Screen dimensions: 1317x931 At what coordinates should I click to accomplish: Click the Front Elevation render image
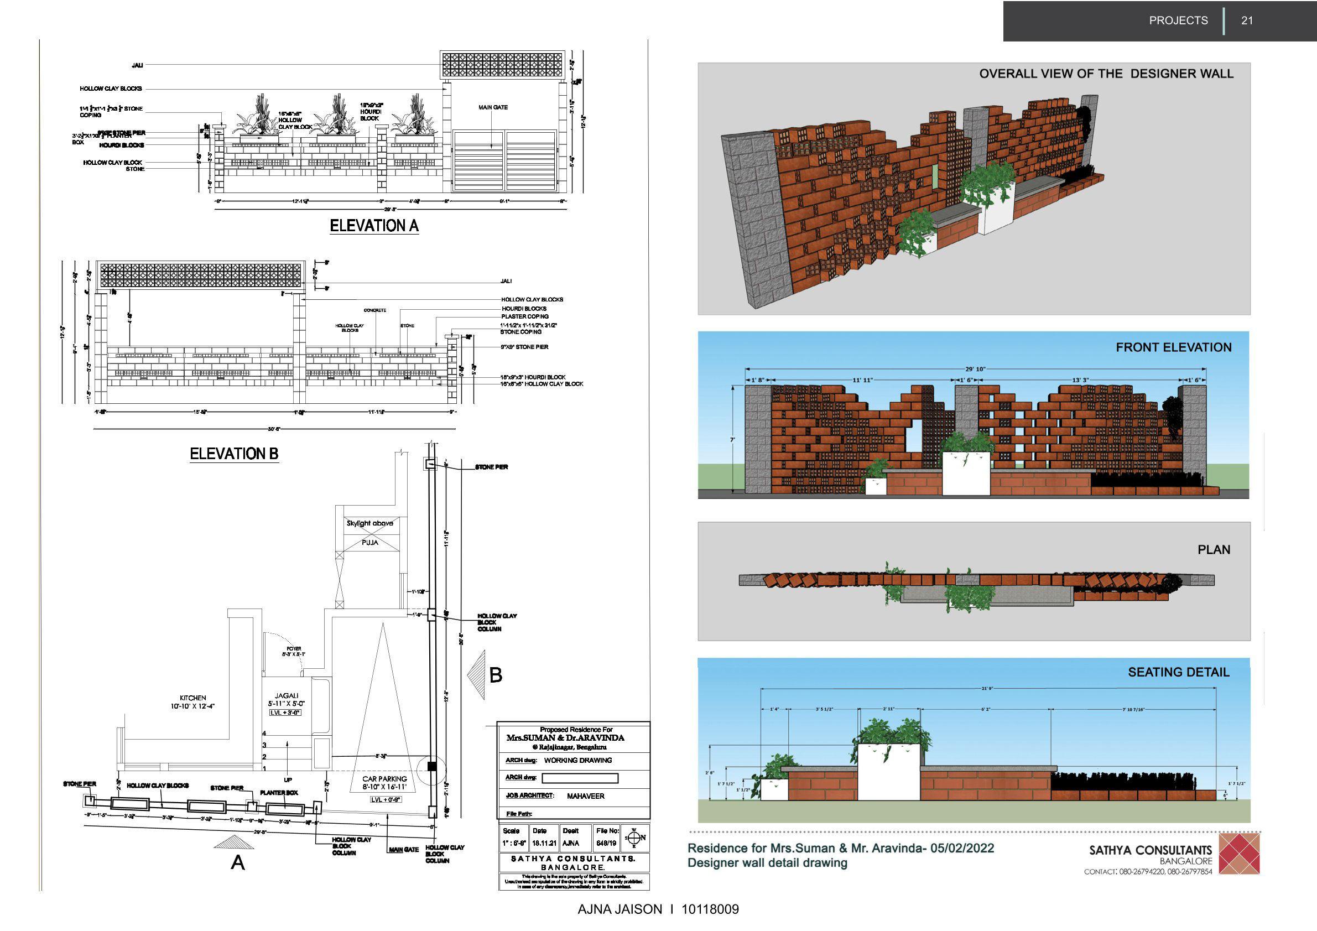click(974, 415)
